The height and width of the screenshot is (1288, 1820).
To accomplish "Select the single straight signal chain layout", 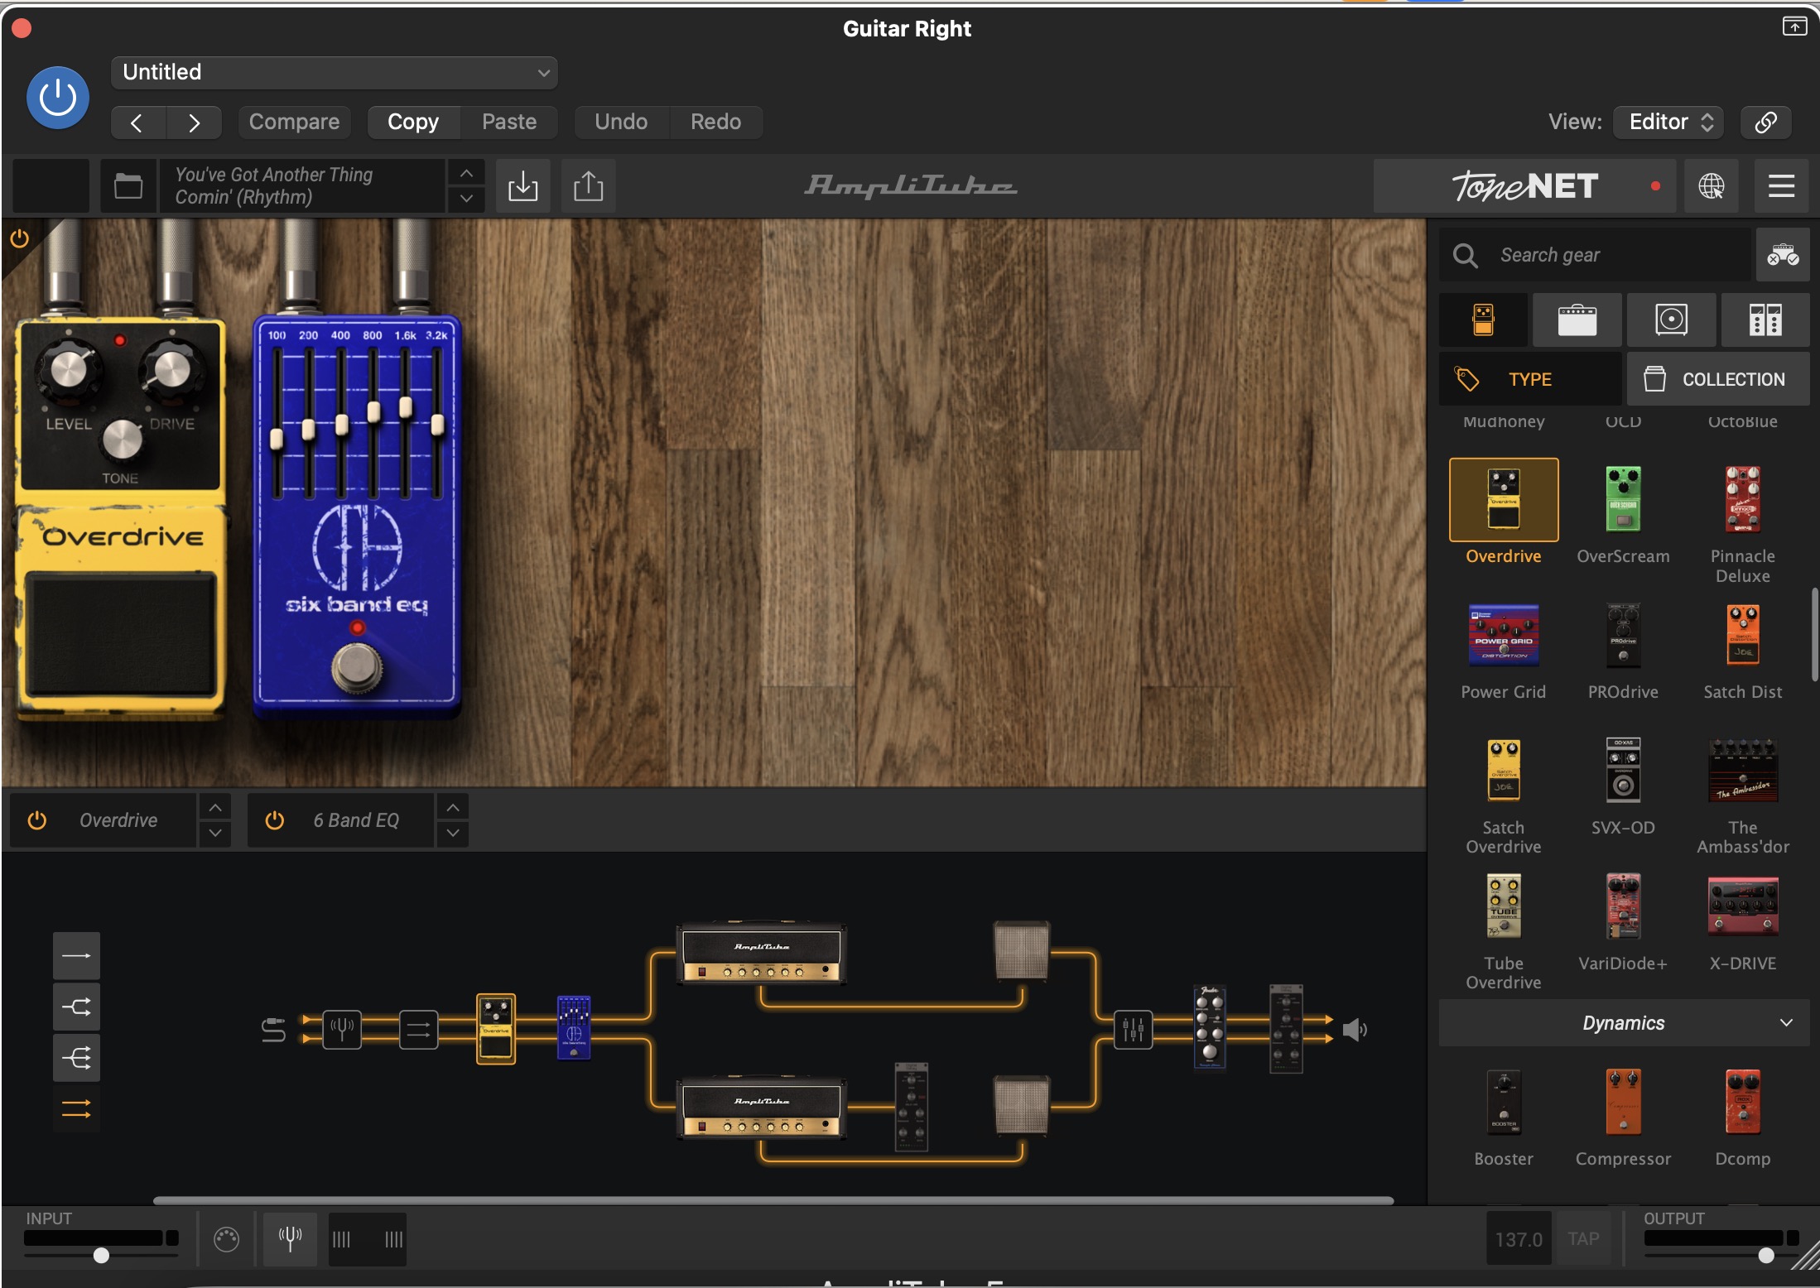I will click(76, 956).
